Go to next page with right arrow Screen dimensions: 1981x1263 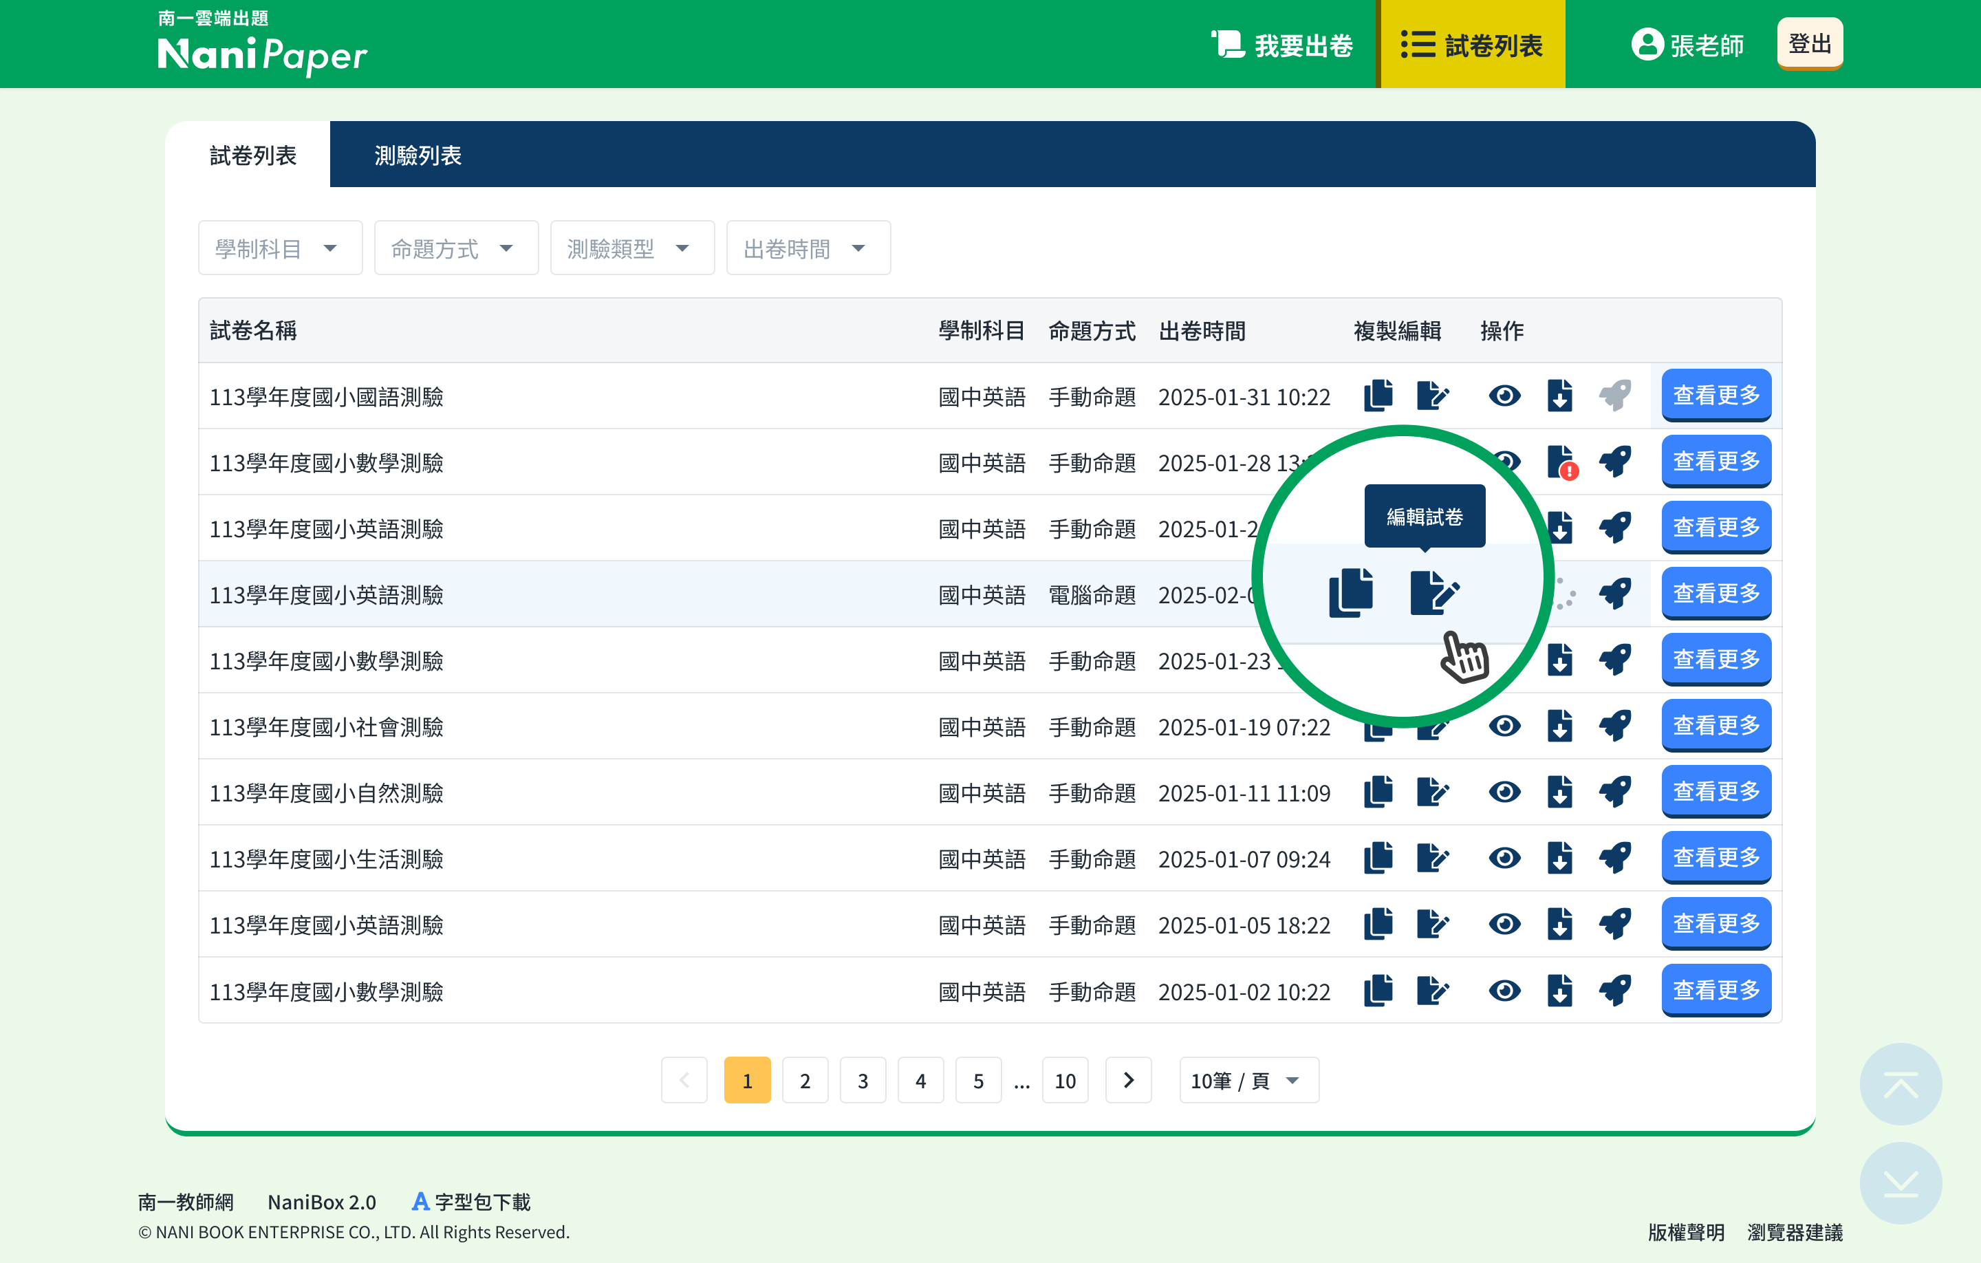click(x=1128, y=1080)
